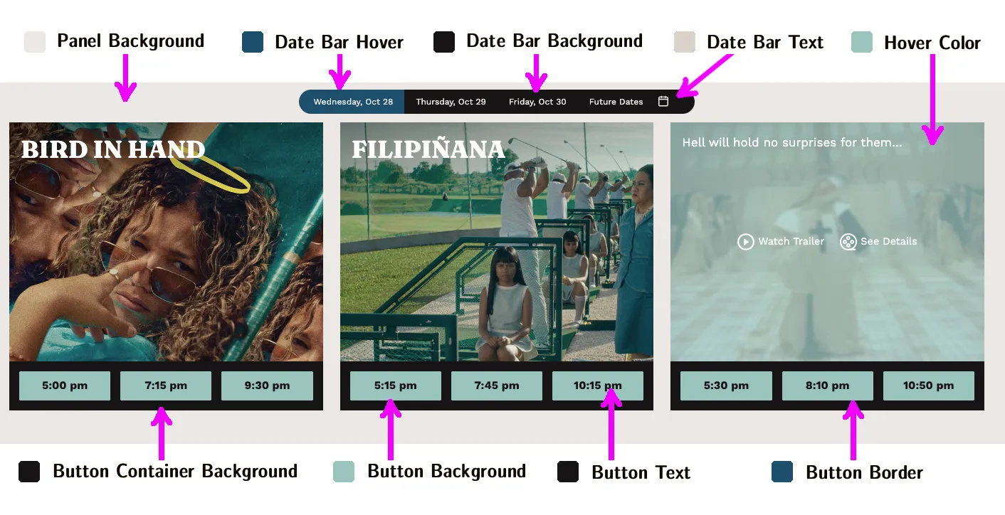Select the 9:30 pm showtime
Screen dimensions: 1005x515
(267, 386)
